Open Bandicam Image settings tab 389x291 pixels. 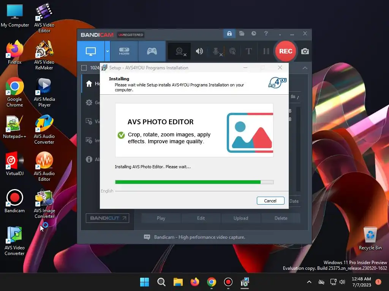(91, 140)
